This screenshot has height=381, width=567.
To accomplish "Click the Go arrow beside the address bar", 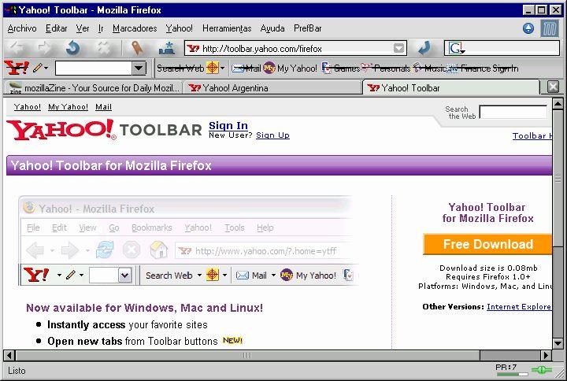I will tap(424, 48).
